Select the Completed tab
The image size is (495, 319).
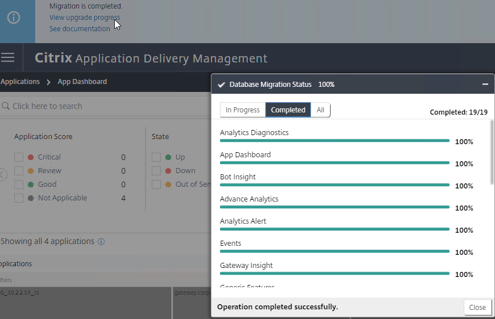coord(288,110)
